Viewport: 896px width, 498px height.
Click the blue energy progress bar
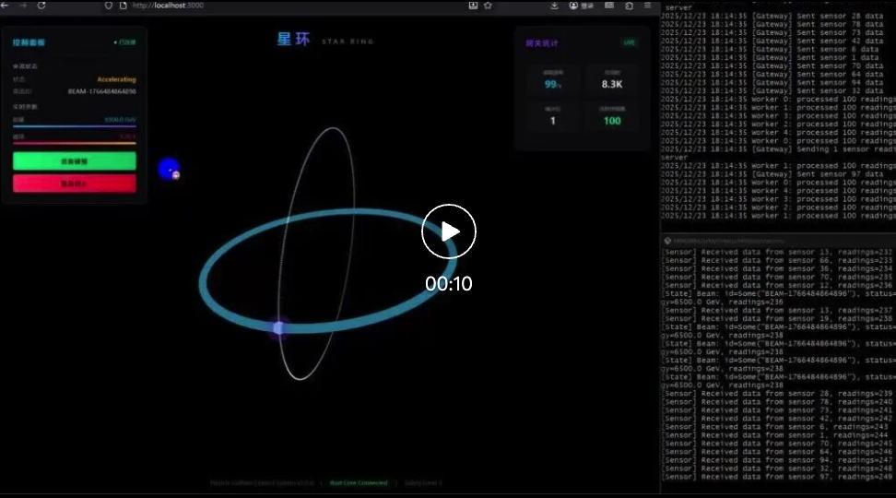click(x=74, y=125)
